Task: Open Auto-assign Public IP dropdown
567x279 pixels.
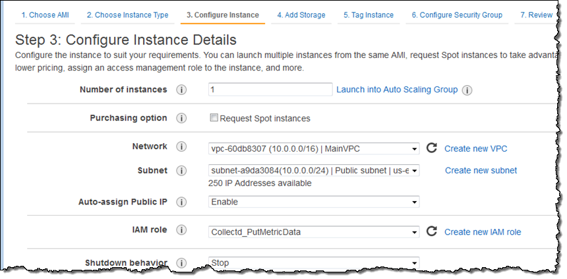Action: (314, 202)
